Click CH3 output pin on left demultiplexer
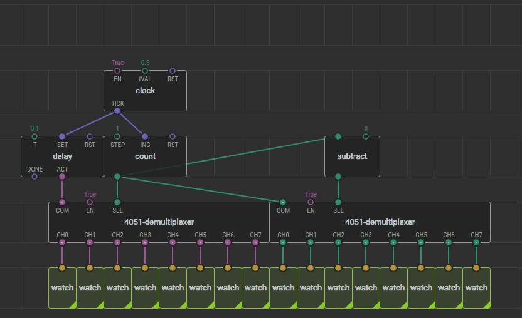Image resolution: width=522 pixels, height=318 pixels. (x=145, y=243)
